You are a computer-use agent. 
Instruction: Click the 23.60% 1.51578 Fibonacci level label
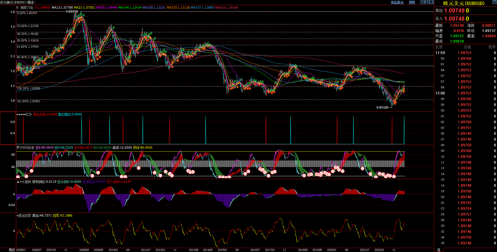[28, 26]
